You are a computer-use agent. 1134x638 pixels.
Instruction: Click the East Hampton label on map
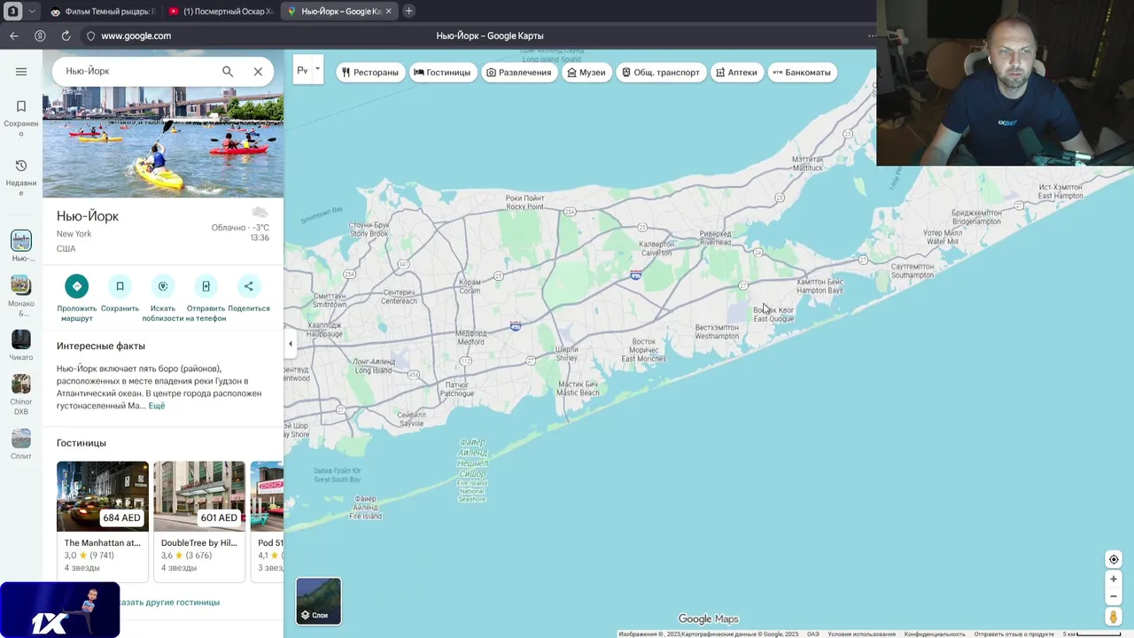coord(1061,191)
